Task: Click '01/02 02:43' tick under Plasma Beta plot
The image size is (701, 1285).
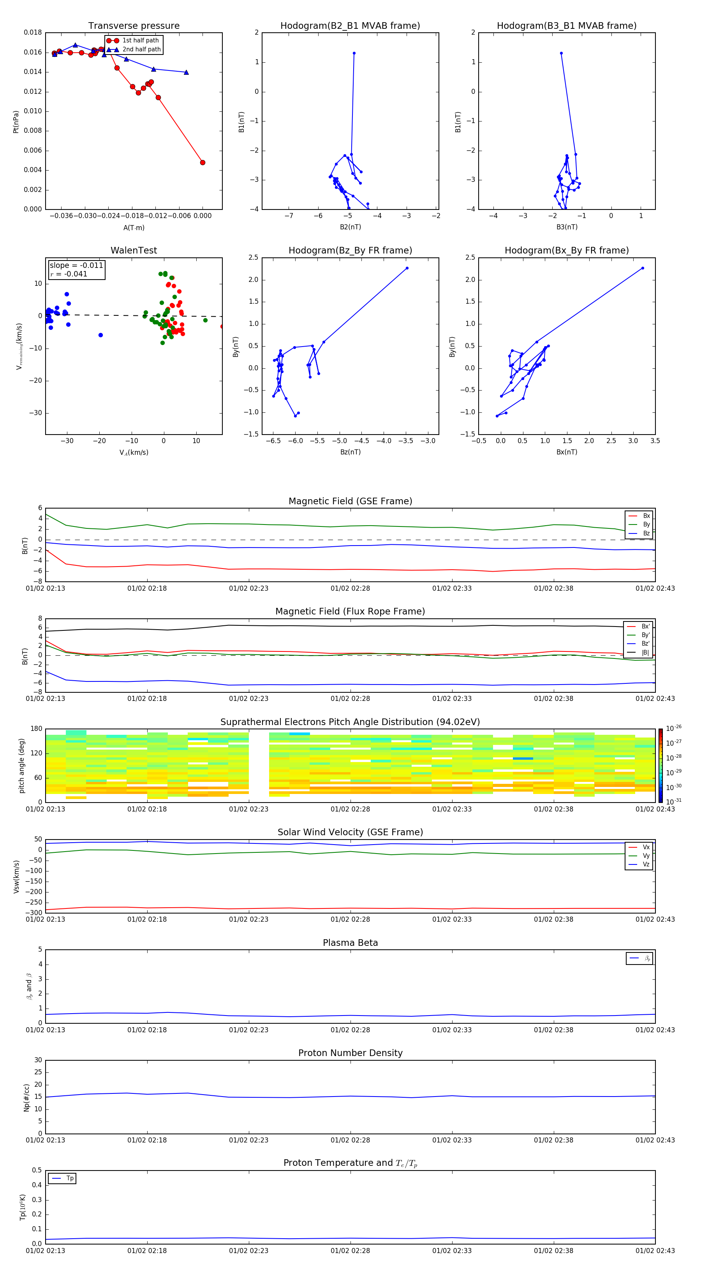Action: coord(655,1030)
